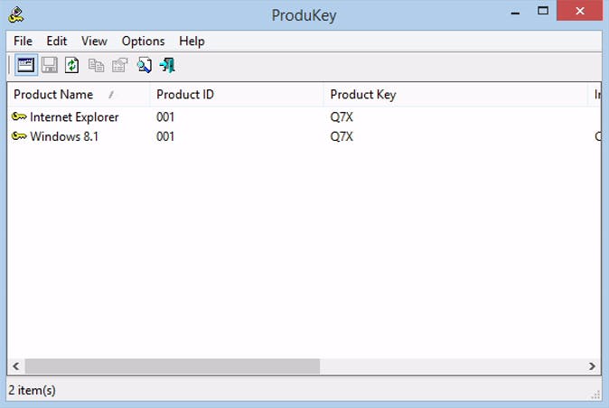The width and height of the screenshot is (609, 408).
Task: Click the horizontal scrollbar thumb
Action: tap(173, 366)
